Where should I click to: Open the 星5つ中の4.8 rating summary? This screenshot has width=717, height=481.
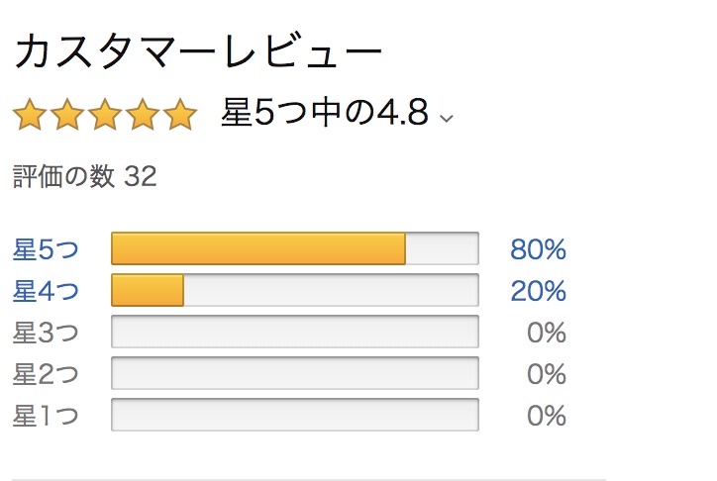tap(325, 113)
